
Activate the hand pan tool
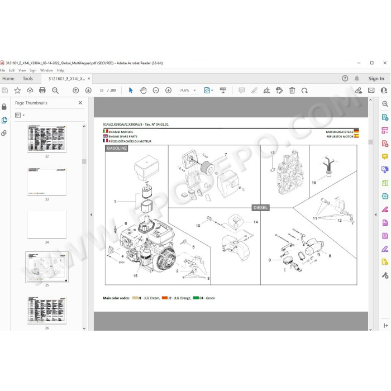click(143, 90)
